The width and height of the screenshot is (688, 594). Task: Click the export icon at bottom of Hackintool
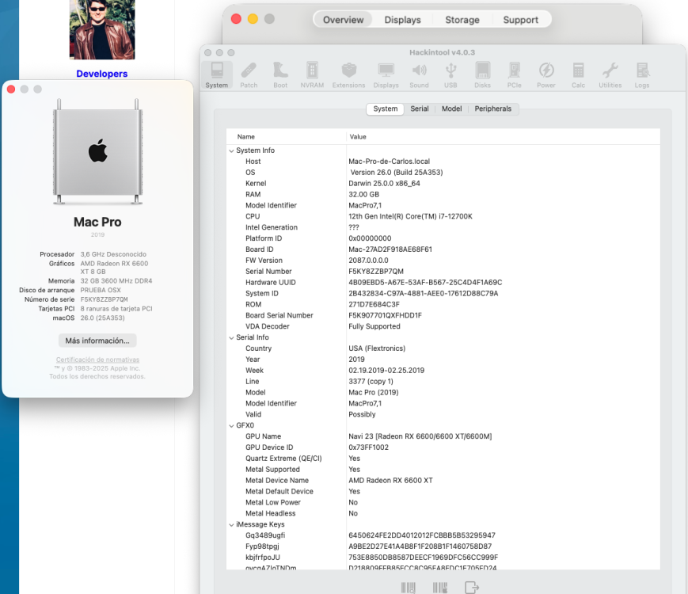472,587
